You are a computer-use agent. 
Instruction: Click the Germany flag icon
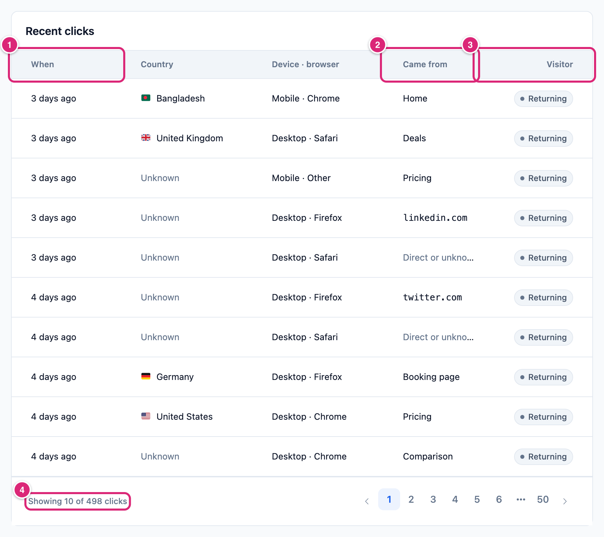pos(146,377)
